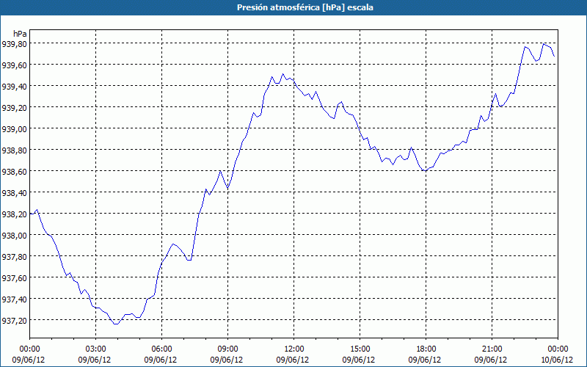This screenshot has width=587, height=367.
Task: Click the 21:00 time axis label
Action: [492, 349]
